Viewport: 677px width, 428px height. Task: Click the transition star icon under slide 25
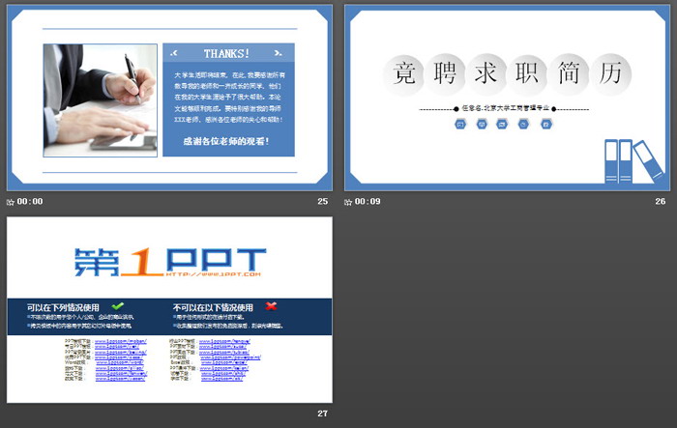point(11,202)
